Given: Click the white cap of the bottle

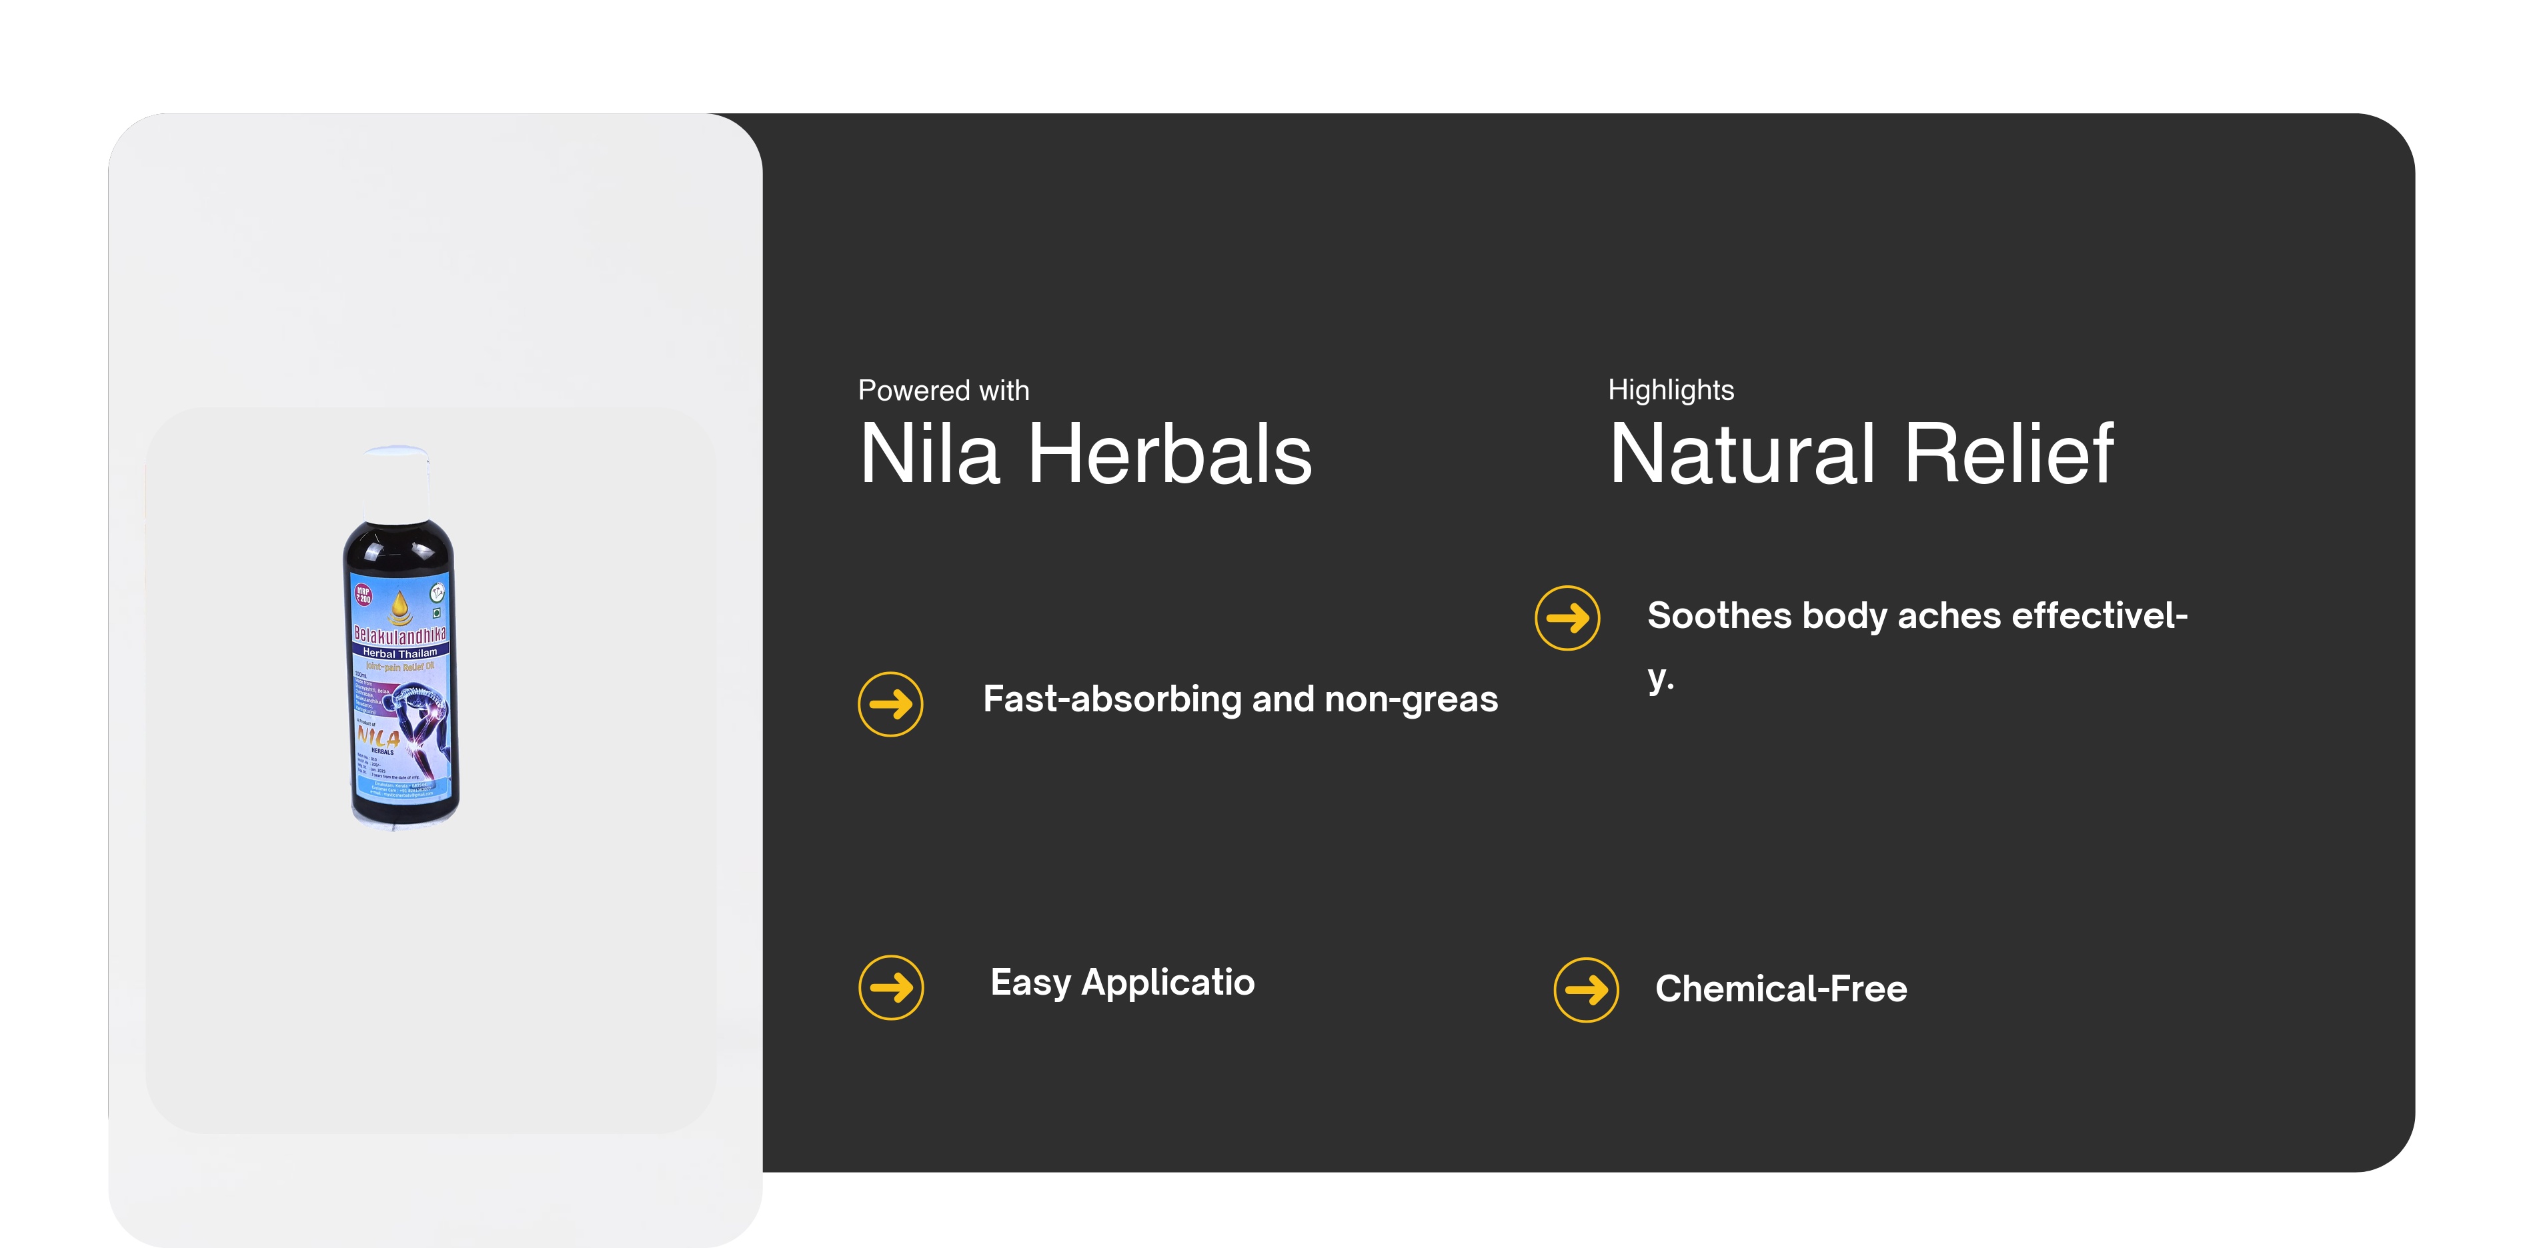Looking at the screenshot, I should (397, 479).
